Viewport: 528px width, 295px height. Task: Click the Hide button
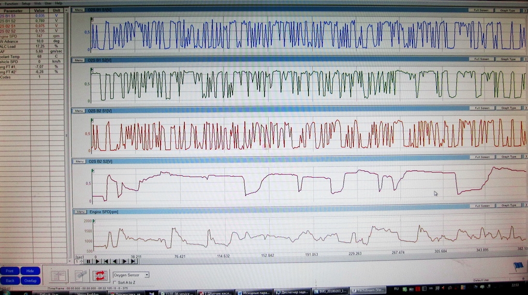31,271
